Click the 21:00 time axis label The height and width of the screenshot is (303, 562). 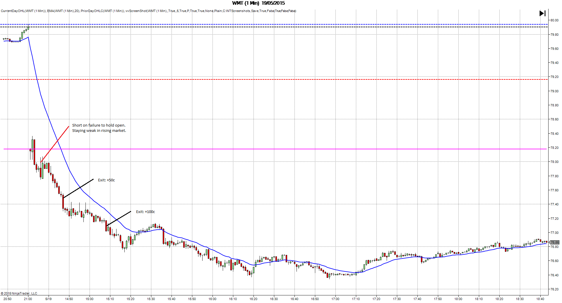coord(28,299)
